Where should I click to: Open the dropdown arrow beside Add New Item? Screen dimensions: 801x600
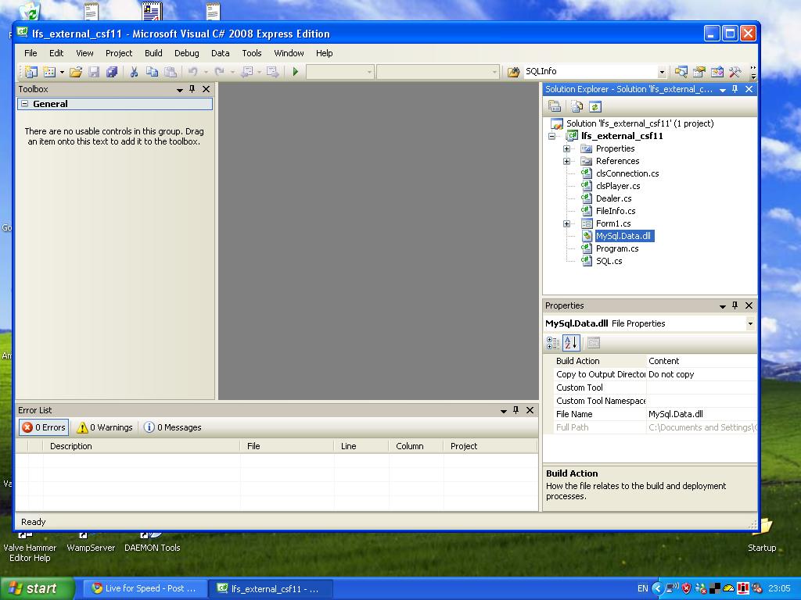(62, 72)
